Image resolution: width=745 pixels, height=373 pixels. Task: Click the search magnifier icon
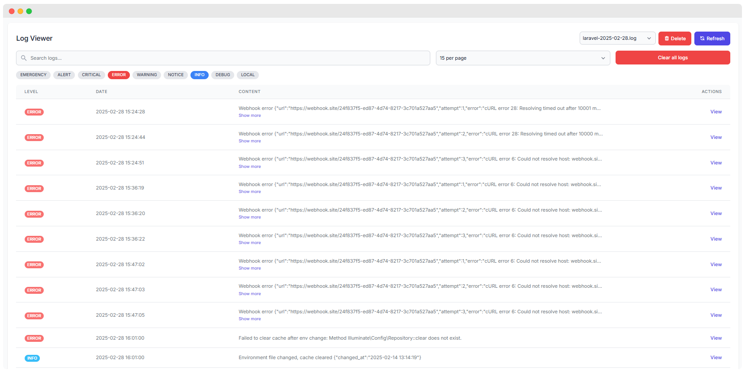(x=24, y=58)
